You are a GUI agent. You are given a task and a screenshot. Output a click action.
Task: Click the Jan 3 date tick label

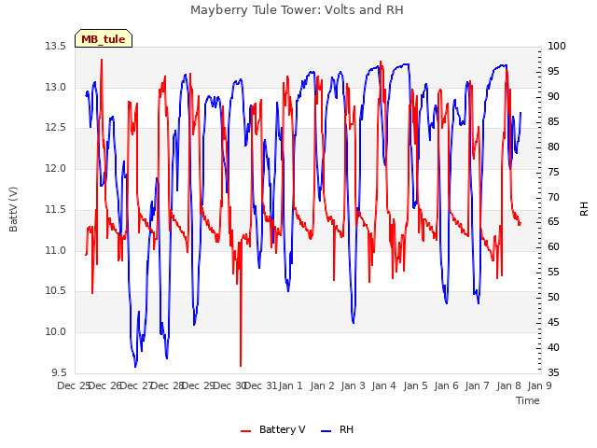tap(354, 385)
